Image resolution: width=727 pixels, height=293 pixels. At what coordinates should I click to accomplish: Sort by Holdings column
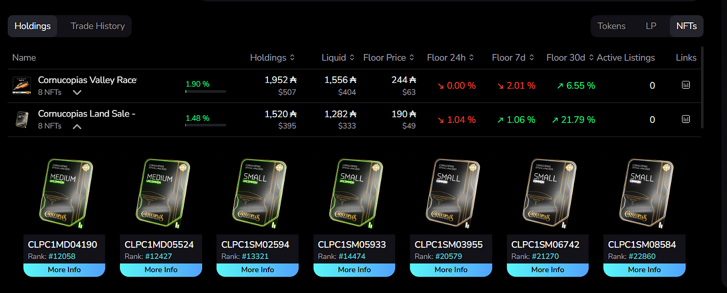click(273, 58)
